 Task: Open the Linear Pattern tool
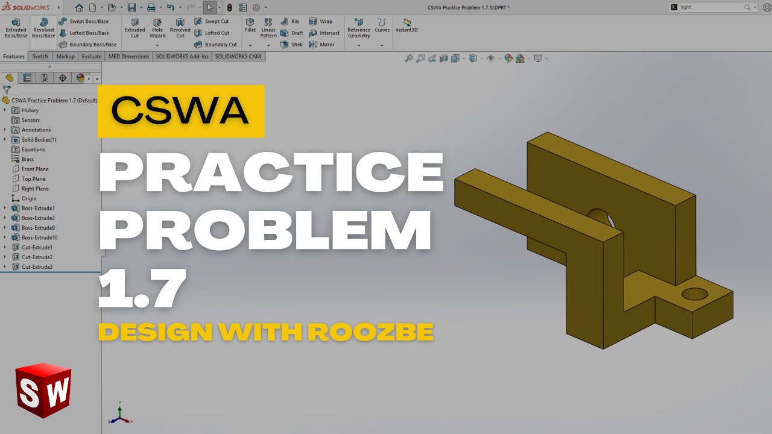(268, 28)
